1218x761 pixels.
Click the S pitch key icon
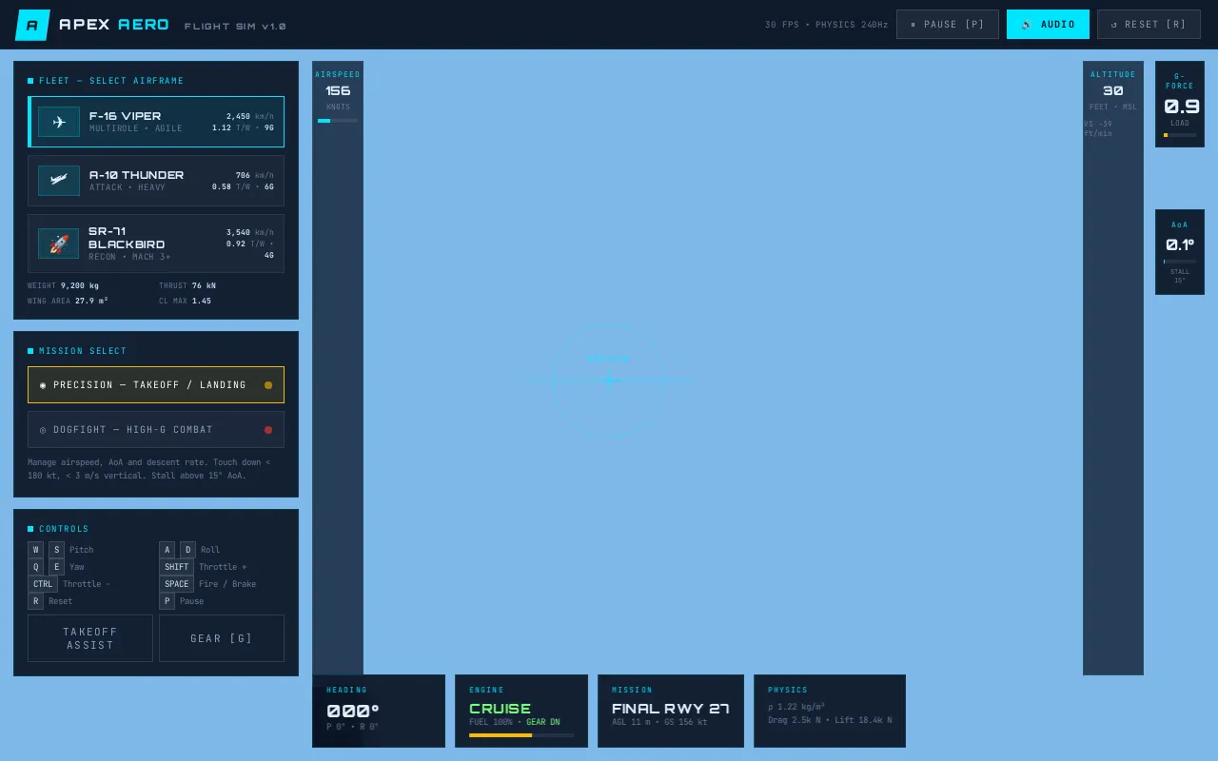[x=56, y=550]
